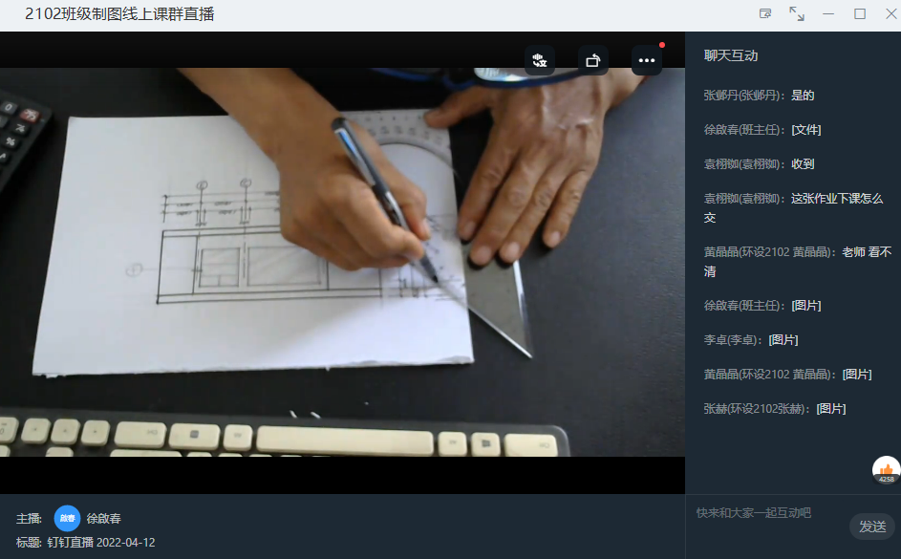
Task: Click the live translation subtitle icon
Action: click(x=540, y=60)
